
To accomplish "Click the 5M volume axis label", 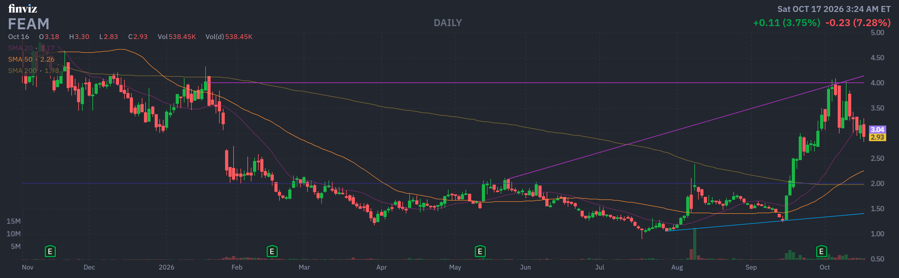I will coord(16,247).
